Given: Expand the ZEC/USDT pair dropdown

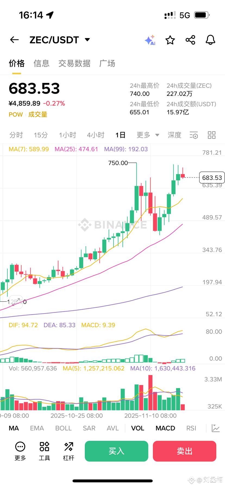Looking at the screenshot, I should tap(87, 40).
